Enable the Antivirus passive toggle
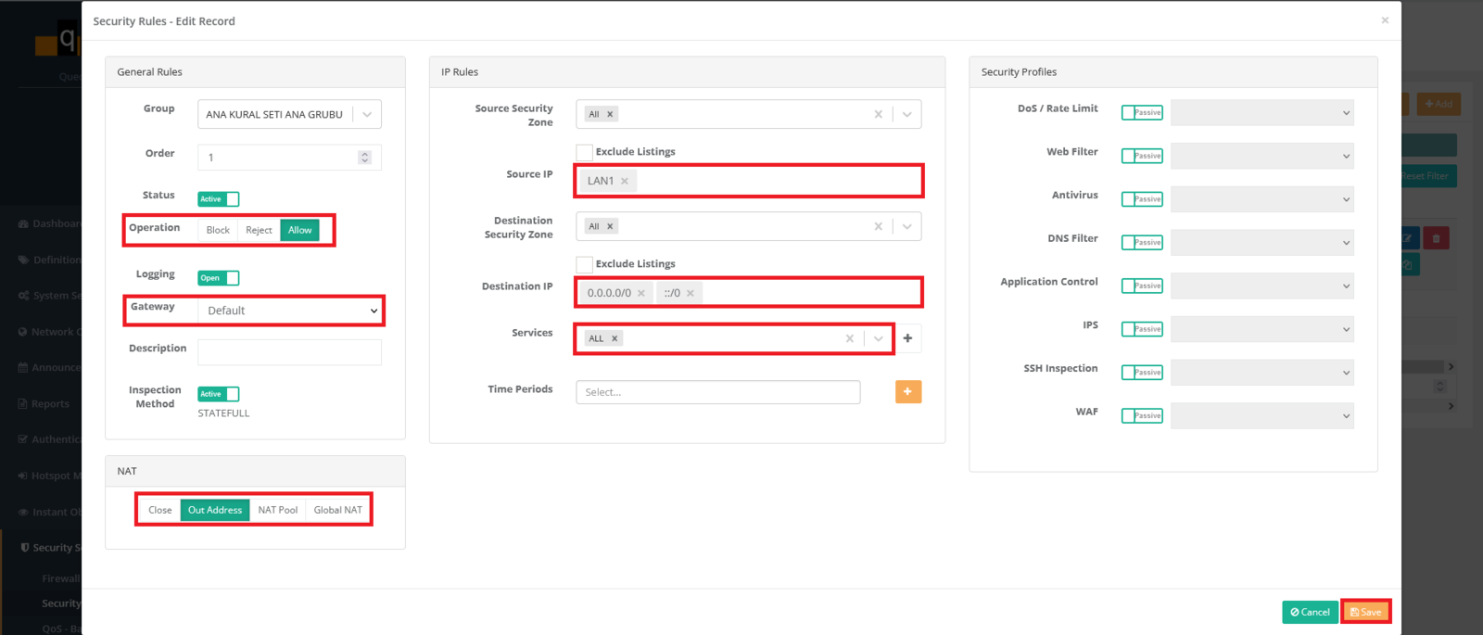Viewport: 1483px width, 635px height. pos(1141,199)
